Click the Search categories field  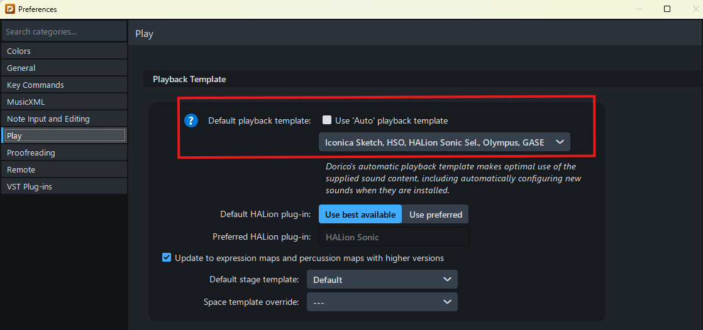click(x=64, y=31)
